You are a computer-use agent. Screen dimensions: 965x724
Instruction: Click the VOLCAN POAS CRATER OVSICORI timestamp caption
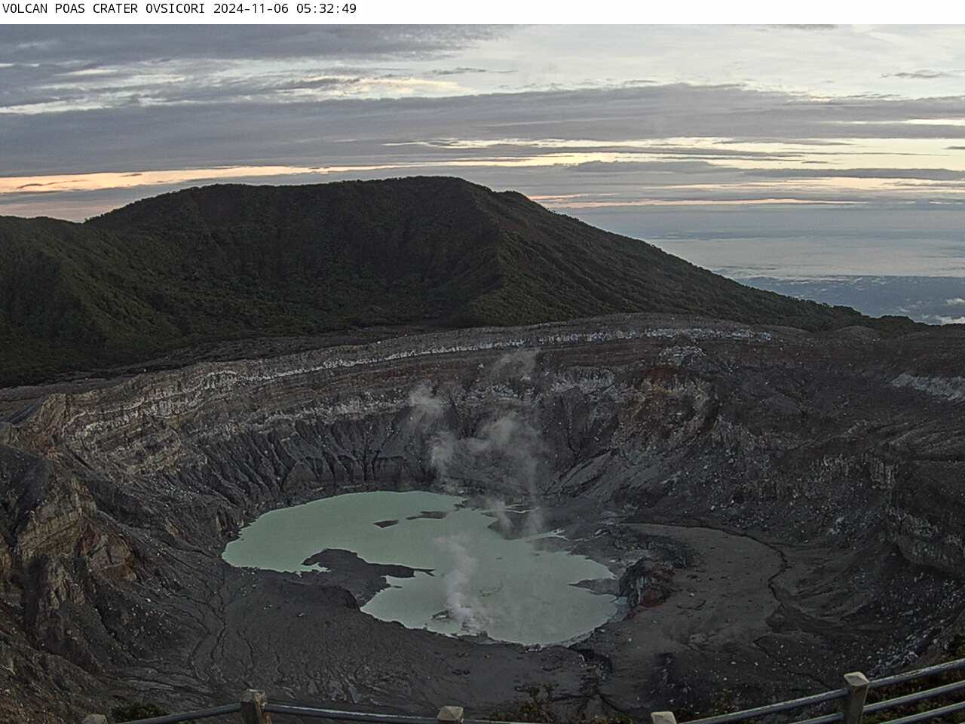(x=179, y=9)
